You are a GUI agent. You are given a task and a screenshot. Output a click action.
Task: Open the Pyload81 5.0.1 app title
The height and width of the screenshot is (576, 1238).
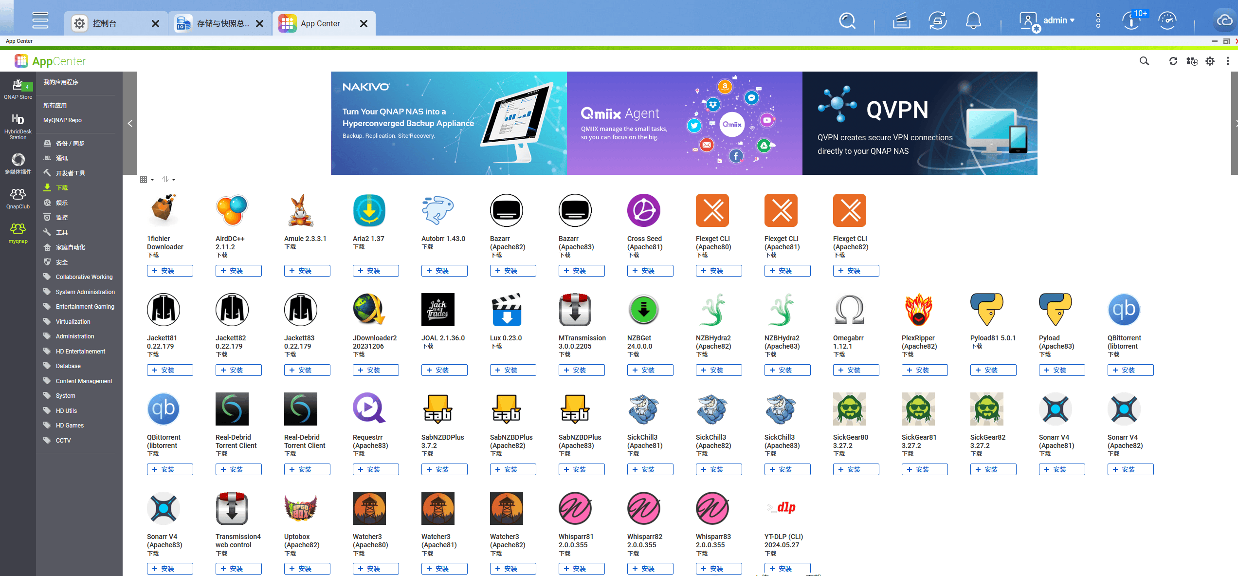coord(993,338)
